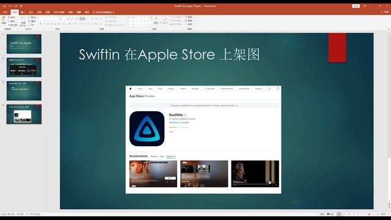
Task: Click the zoom out minus button
Action: coord(358,214)
